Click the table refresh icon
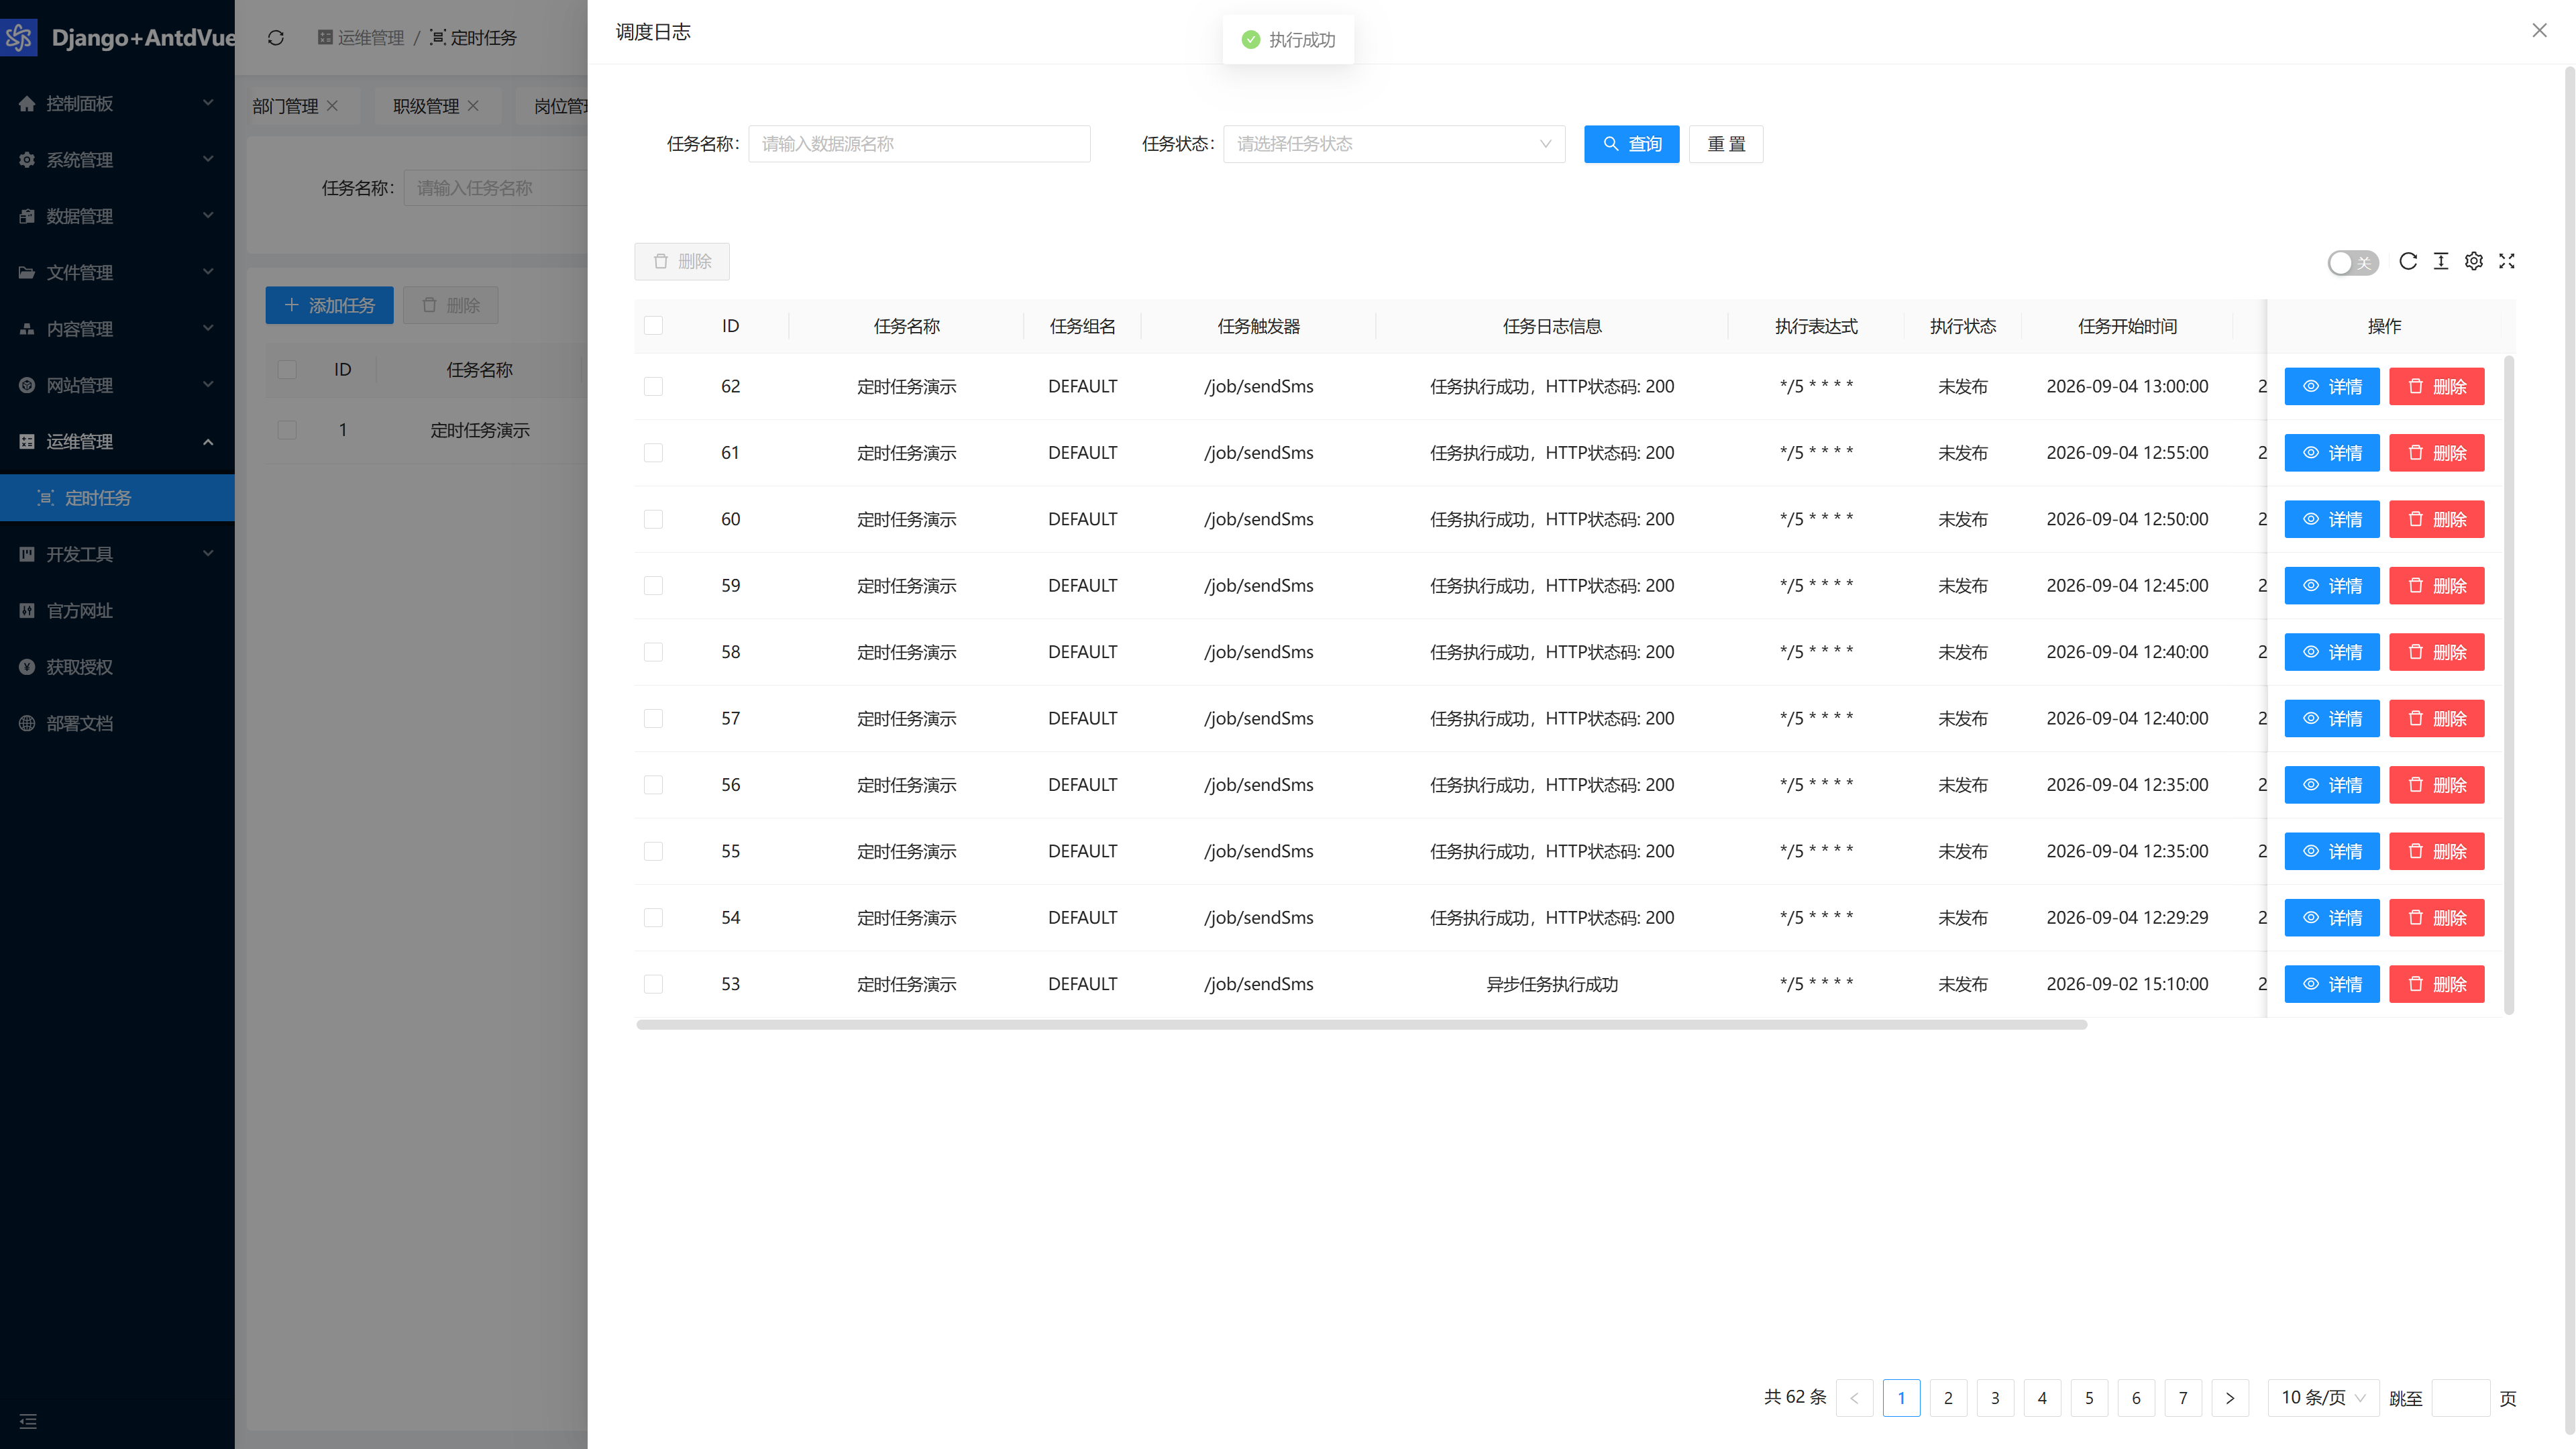Screen dimensions: 2576x1449 point(2408,261)
